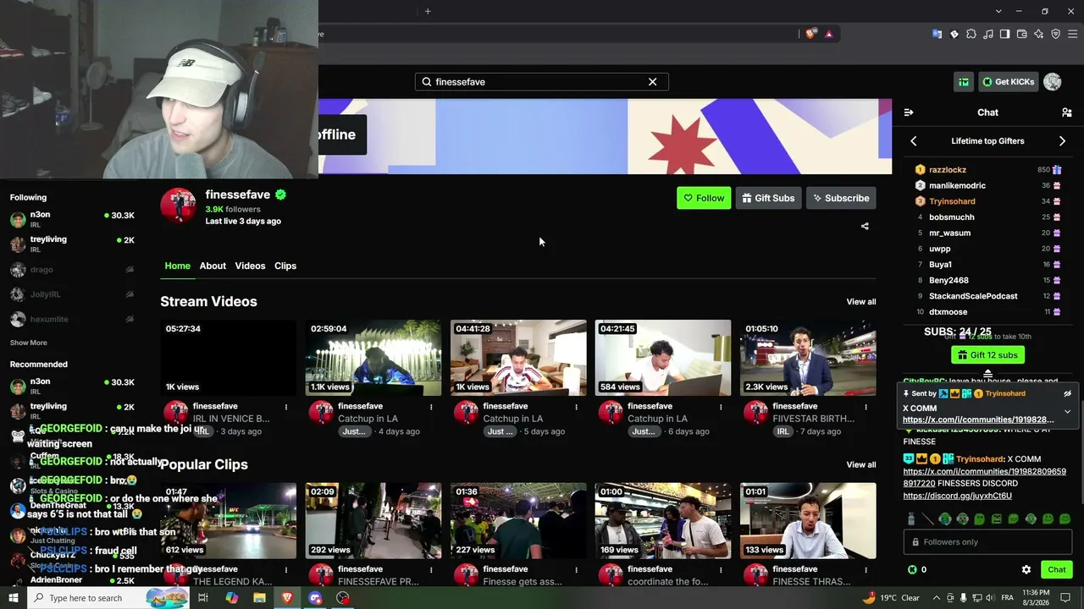Play the 02:09 popular clip
The width and height of the screenshot is (1084, 609).
373,521
